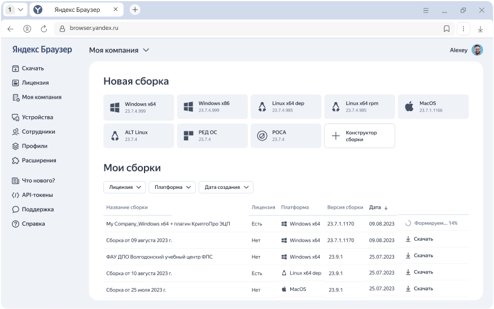The image size is (494, 309).
Task: Create a new Windows x64 build
Action: [139, 107]
